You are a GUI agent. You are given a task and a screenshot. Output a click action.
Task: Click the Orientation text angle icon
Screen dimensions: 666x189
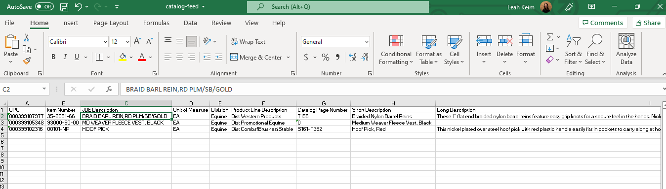[207, 41]
